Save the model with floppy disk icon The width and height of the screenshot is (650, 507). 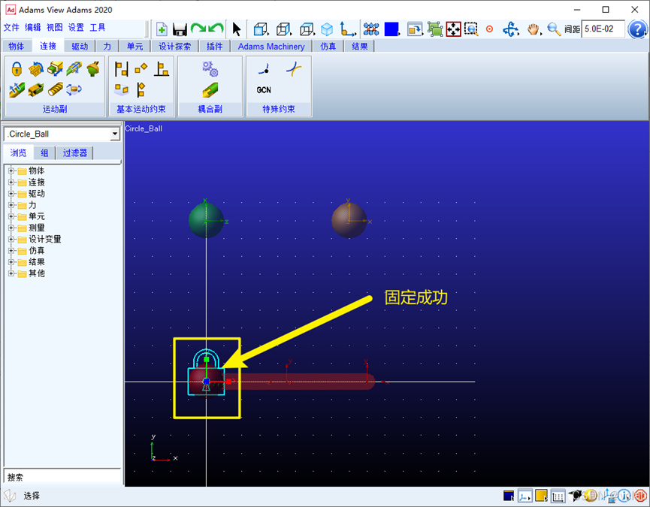click(180, 29)
